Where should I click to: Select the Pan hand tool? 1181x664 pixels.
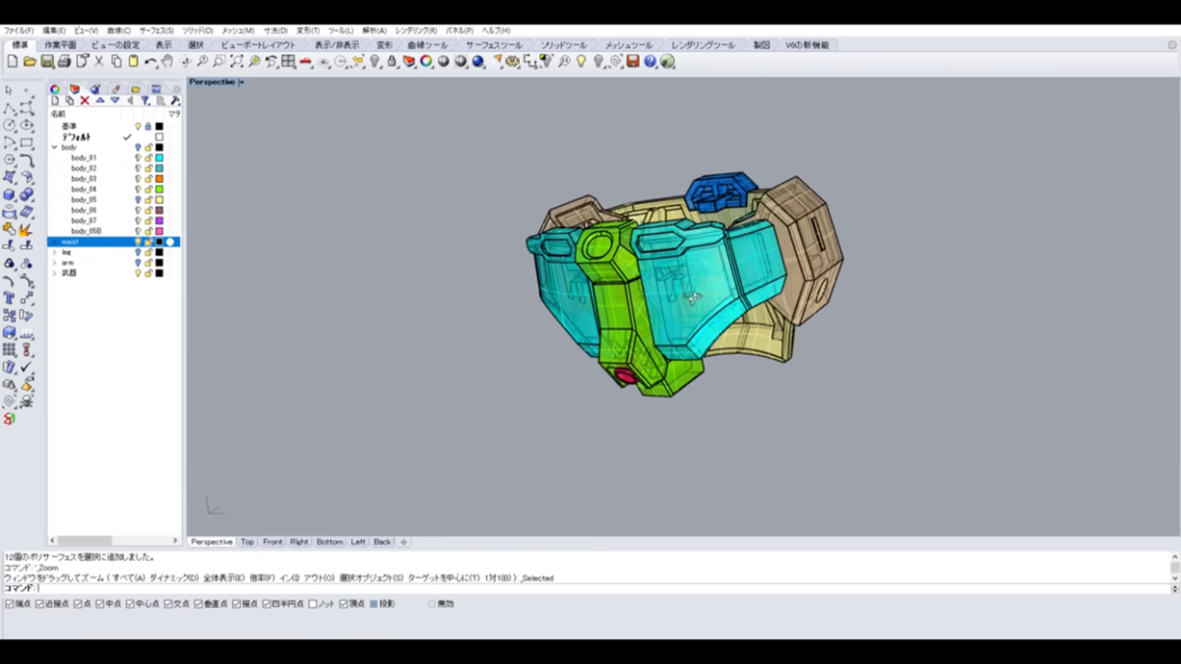[167, 62]
